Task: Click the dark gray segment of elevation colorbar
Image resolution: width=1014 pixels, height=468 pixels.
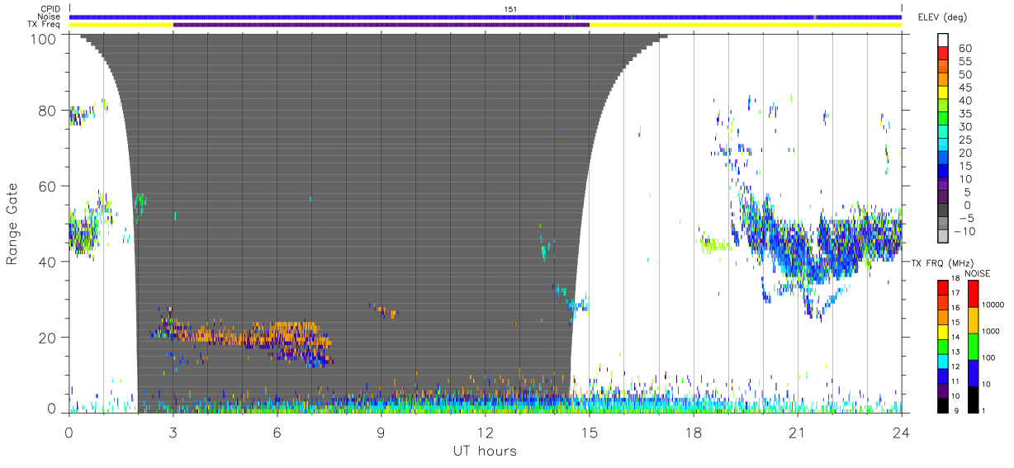Action: [x=944, y=211]
